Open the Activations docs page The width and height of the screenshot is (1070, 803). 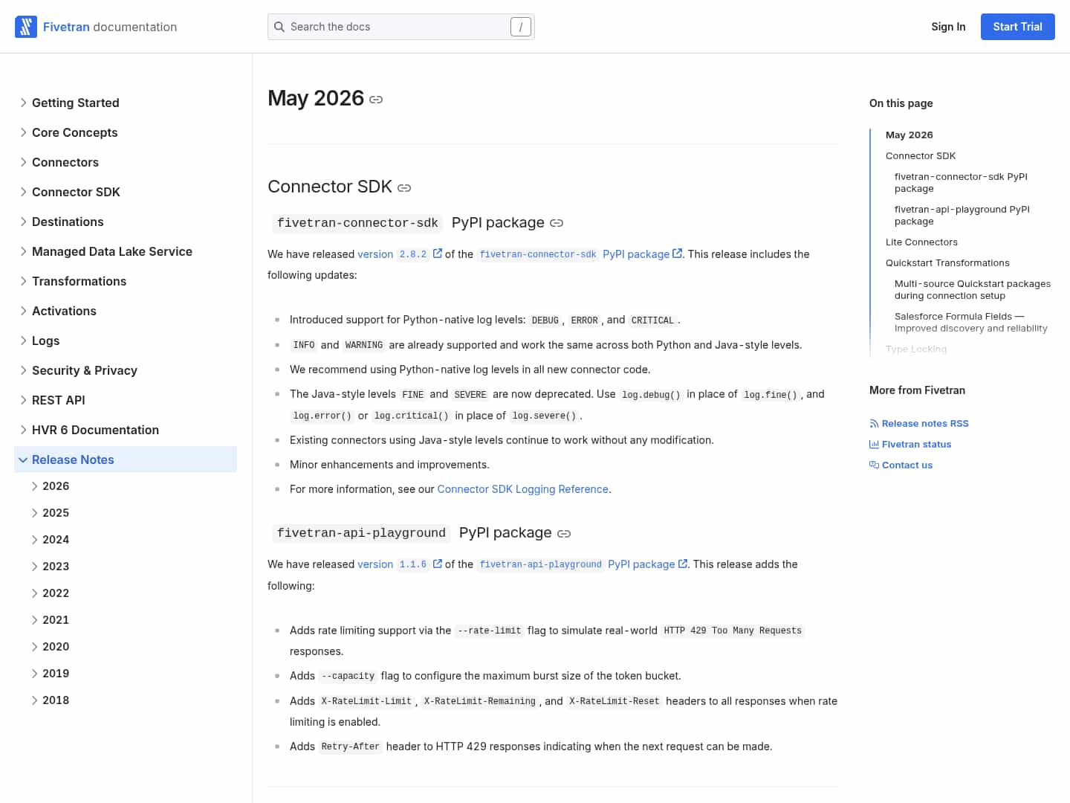click(64, 311)
